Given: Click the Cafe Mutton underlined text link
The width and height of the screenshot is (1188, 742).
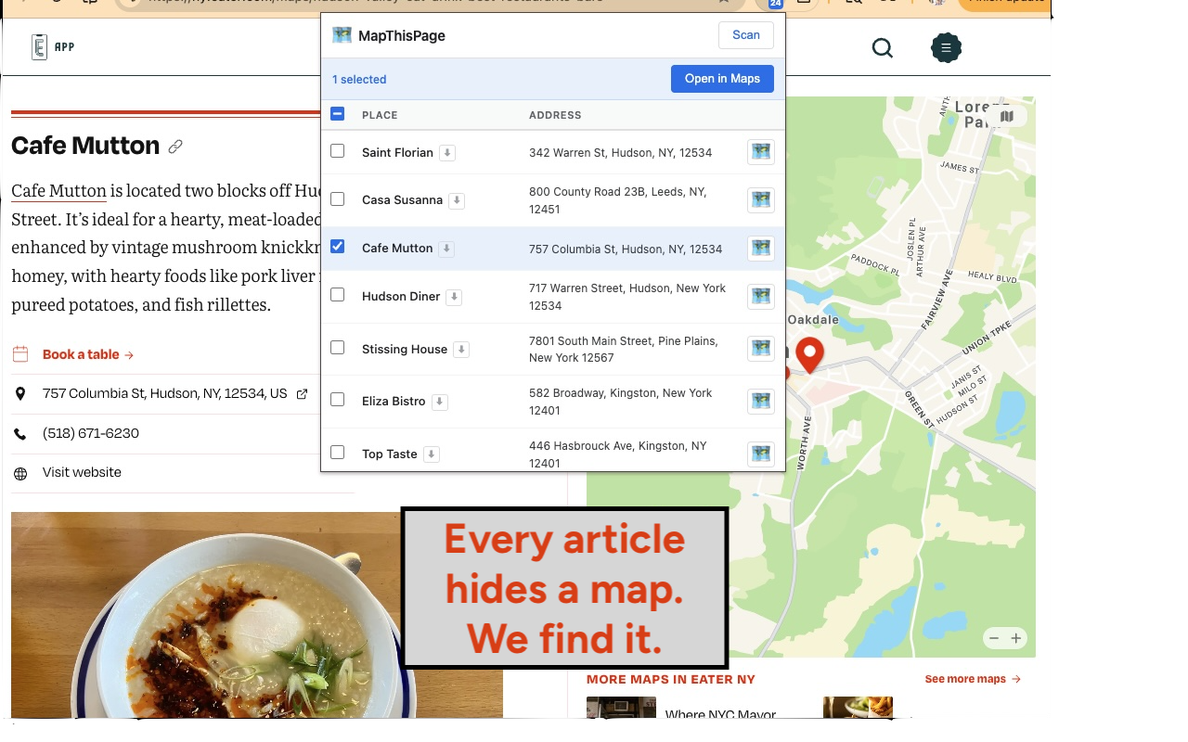Looking at the screenshot, I should (x=58, y=190).
